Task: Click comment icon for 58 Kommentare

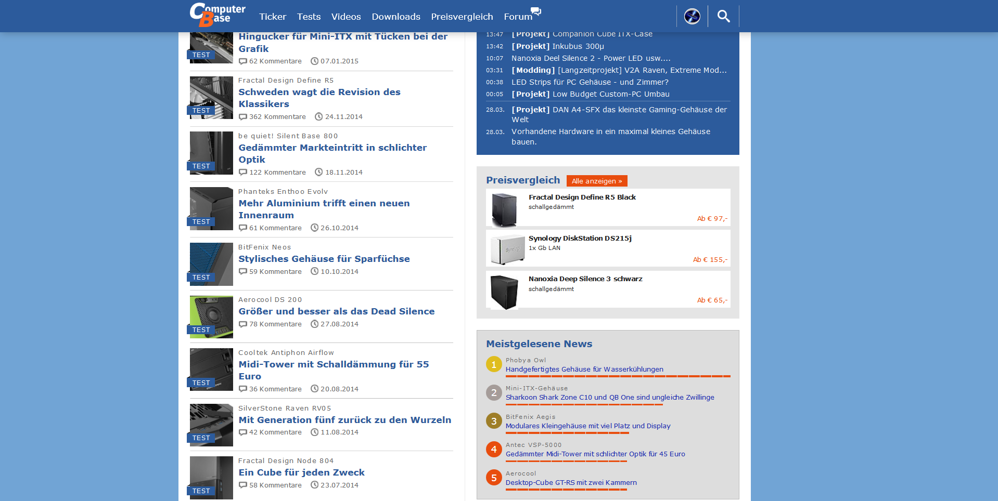Action: tap(243, 485)
